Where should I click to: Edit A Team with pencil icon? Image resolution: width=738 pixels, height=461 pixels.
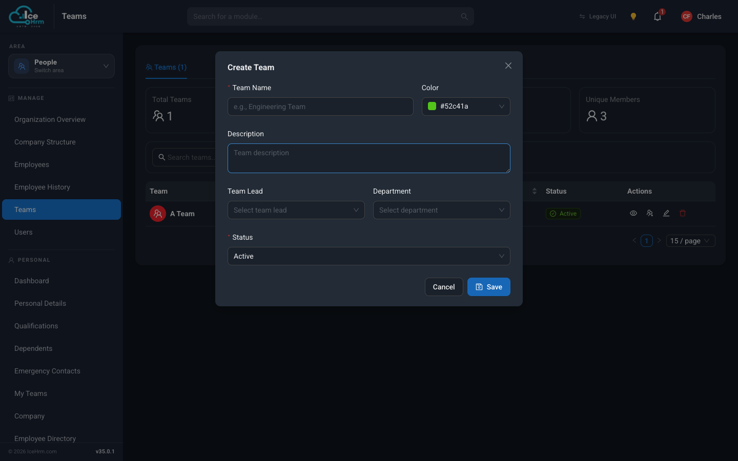(666, 213)
